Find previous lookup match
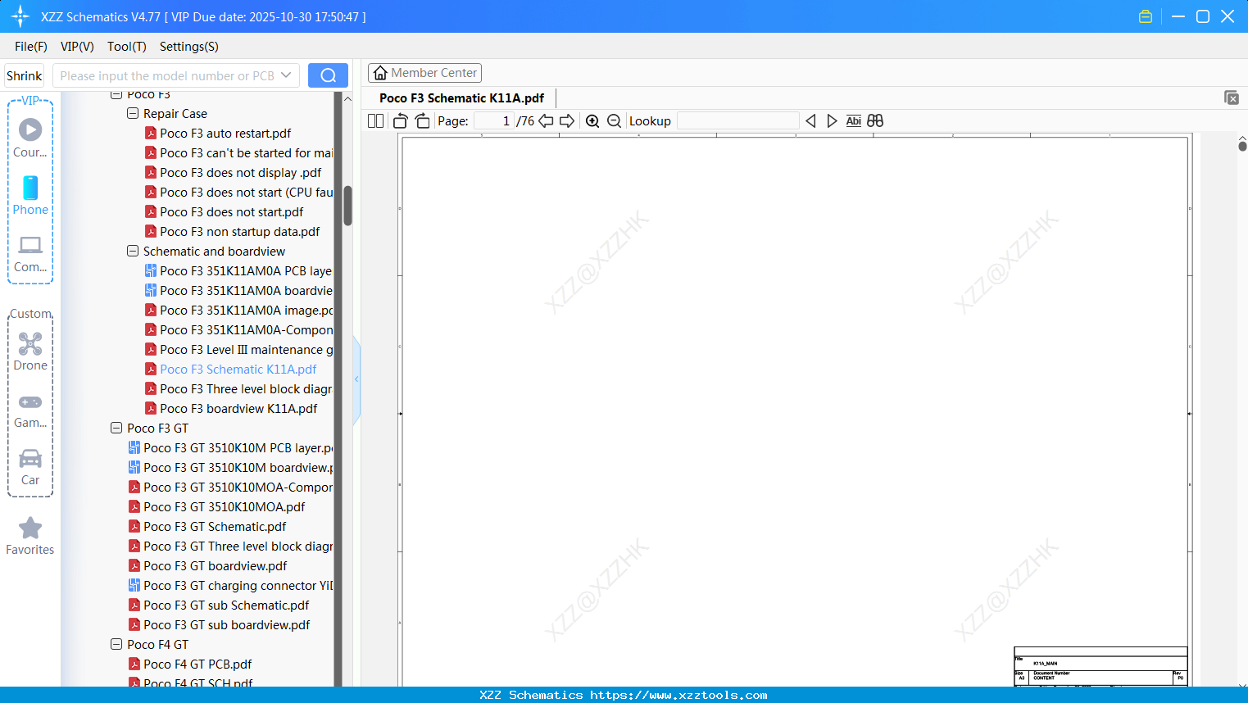Viewport: 1248px width, 703px height. click(x=810, y=121)
